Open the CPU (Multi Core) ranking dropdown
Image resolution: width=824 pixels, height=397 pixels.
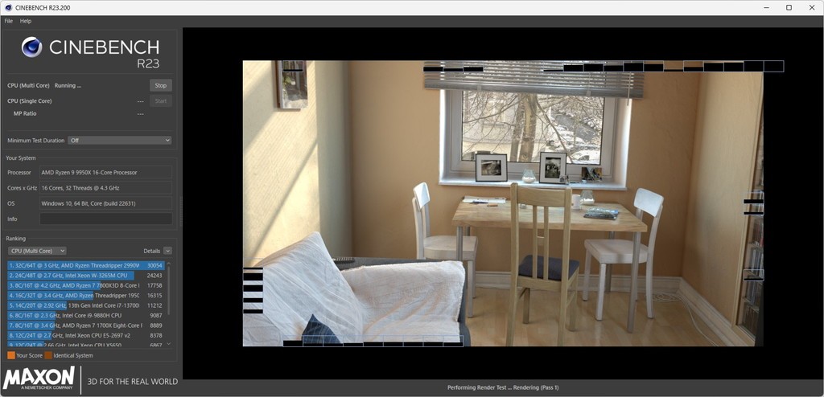pyautogui.click(x=37, y=251)
